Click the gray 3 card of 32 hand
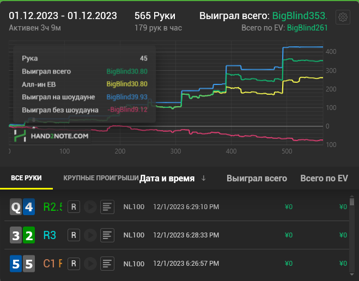359x281 pixels. 16,235
